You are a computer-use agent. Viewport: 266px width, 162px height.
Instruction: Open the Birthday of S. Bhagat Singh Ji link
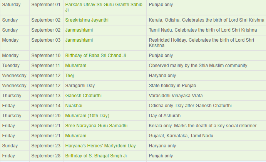point(96,156)
